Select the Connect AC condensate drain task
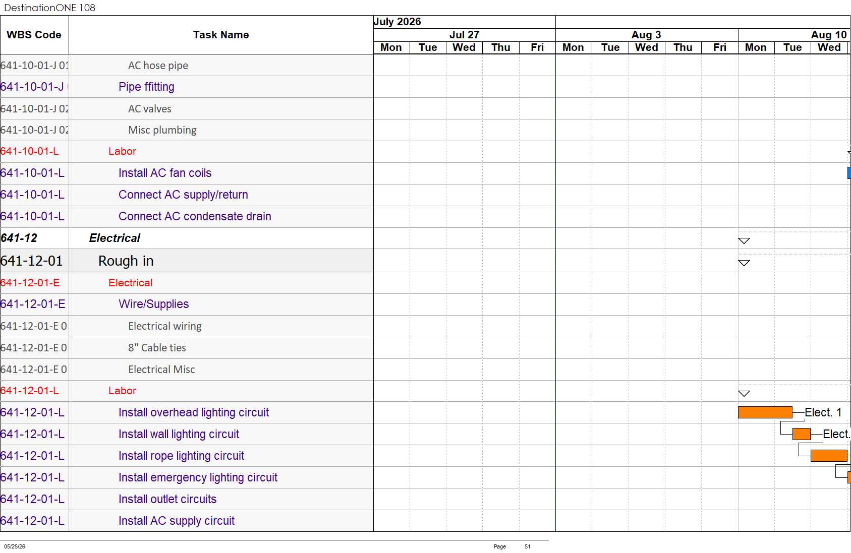The image size is (851, 553). pyautogui.click(x=195, y=216)
